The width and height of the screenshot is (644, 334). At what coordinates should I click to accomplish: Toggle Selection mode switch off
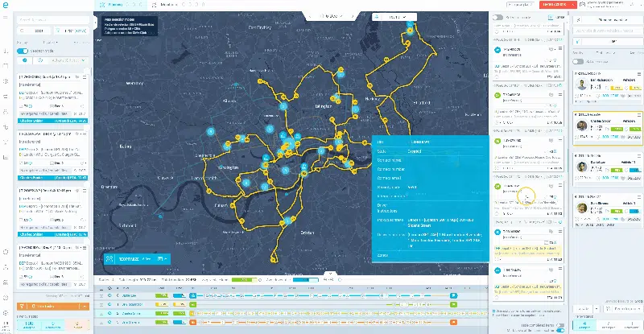pos(23,51)
